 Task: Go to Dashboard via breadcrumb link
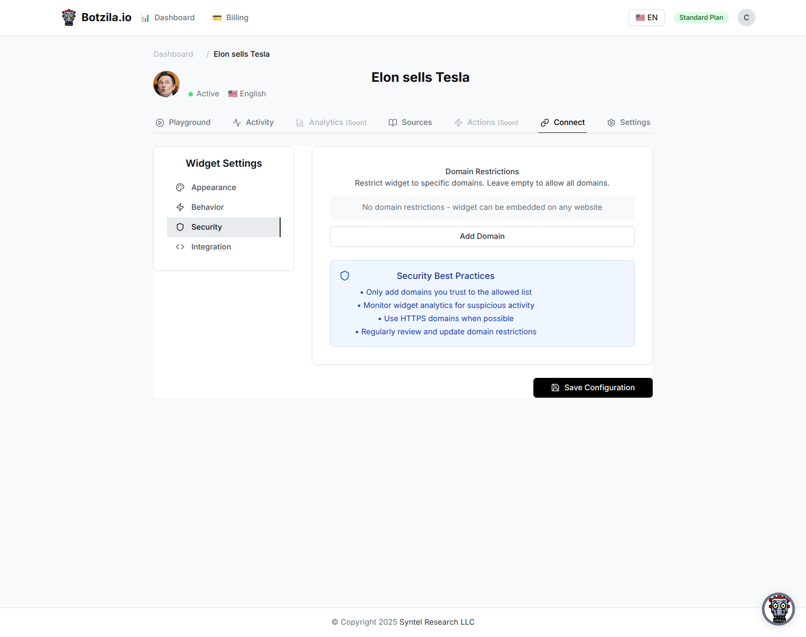coord(173,54)
